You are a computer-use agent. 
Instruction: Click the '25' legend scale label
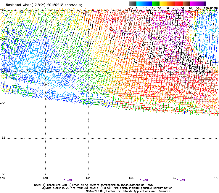pyautogui.click(x=167, y=8)
